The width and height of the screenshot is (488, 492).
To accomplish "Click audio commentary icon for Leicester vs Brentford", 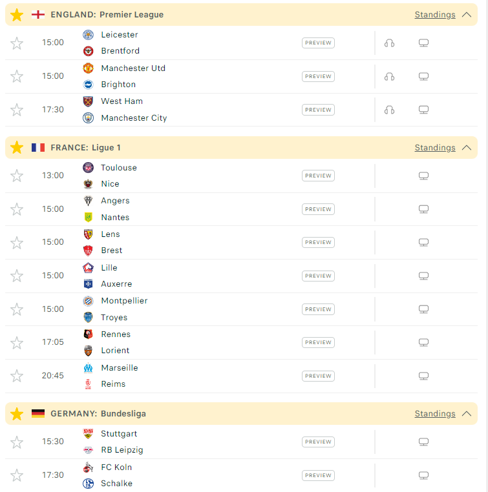I will [389, 43].
